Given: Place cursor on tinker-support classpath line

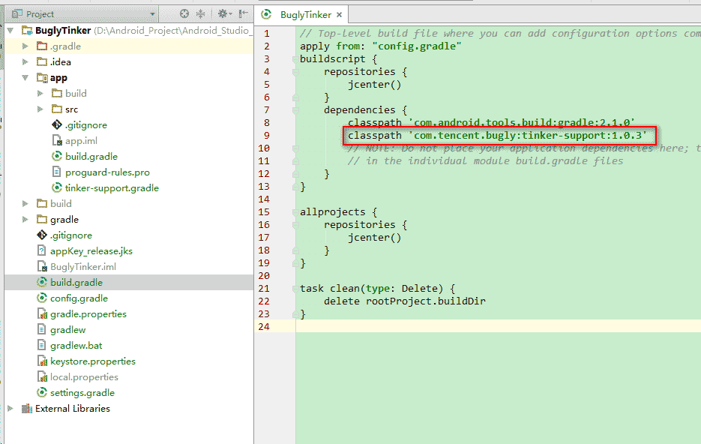Looking at the screenshot, I should click(497, 136).
